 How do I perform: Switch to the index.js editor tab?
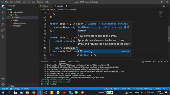pos(45,6)
